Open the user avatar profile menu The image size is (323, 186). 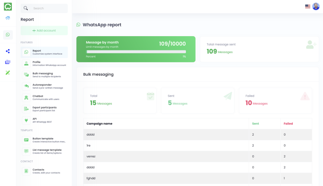[x=316, y=6]
